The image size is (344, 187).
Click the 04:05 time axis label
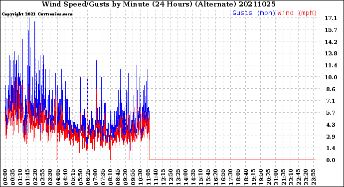pyautogui.click(x=58, y=177)
